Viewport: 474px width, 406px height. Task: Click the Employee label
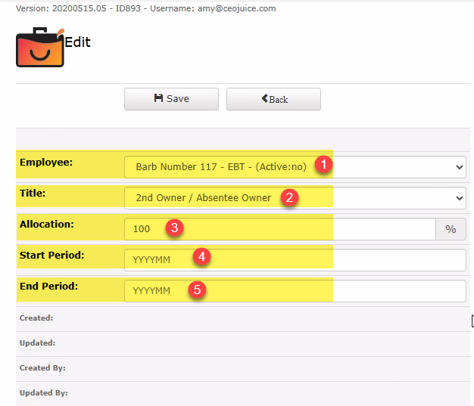[x=46, y=163]
